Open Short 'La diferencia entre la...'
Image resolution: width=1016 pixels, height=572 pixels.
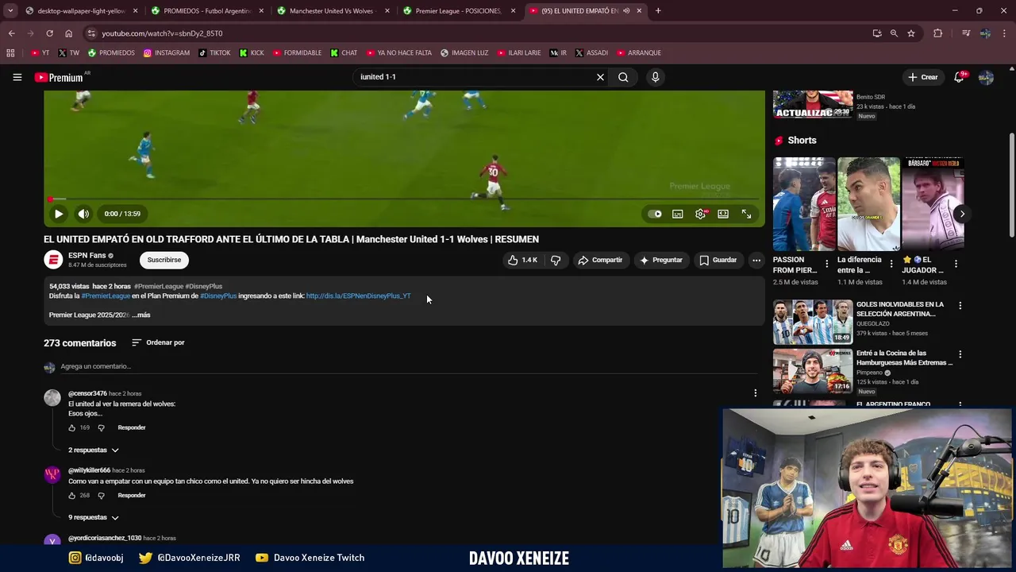868,204
